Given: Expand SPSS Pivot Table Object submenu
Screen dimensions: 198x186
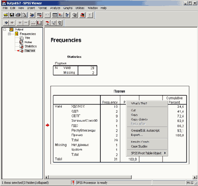Looking at the screenshot, I should click(147, 153).
